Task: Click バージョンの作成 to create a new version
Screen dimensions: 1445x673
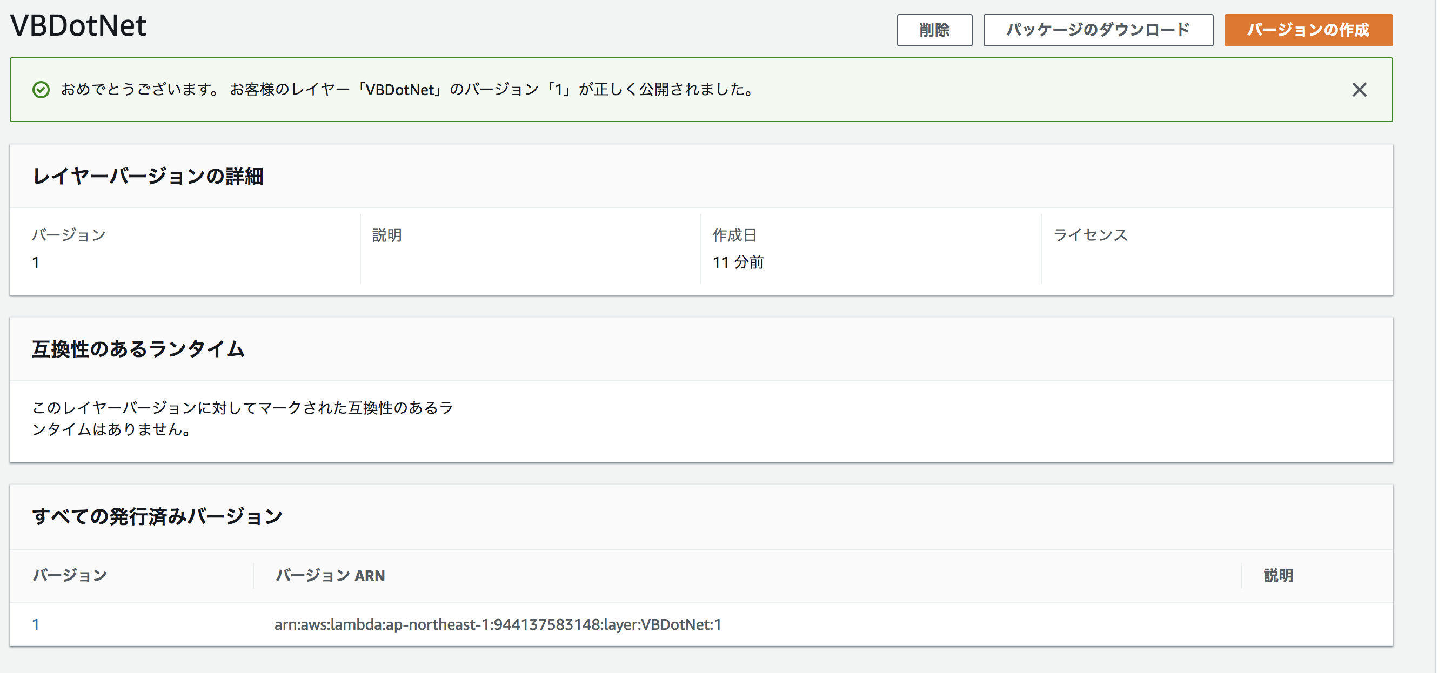Action: click(x=1308, y=30)
